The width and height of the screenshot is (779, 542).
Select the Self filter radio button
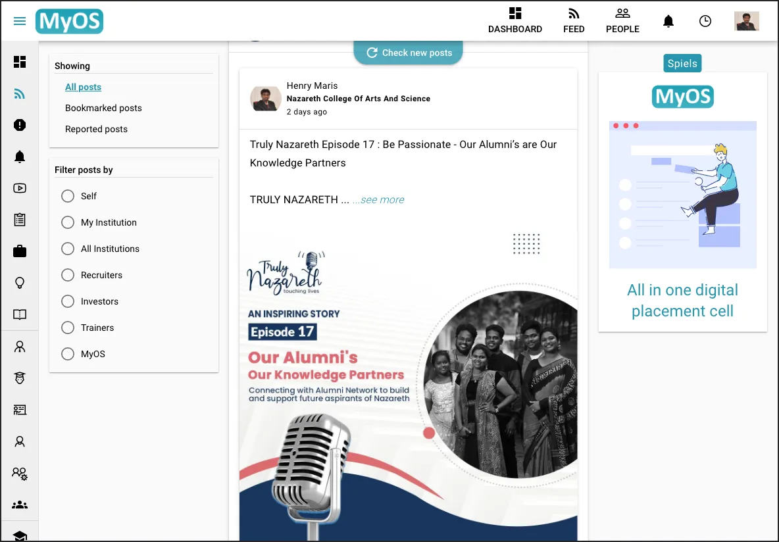pos(68,196)
